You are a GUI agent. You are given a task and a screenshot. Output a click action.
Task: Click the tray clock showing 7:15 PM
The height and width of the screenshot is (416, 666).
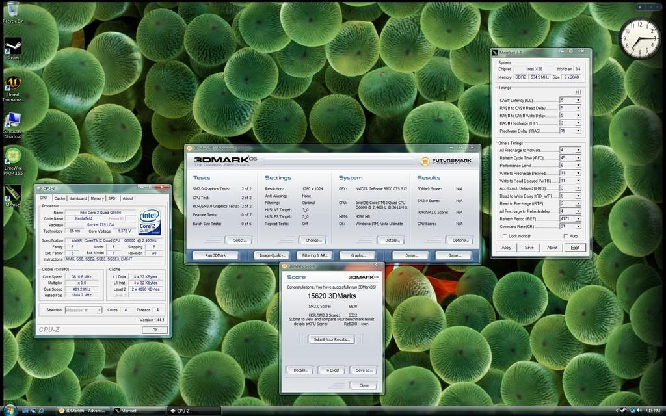coord(652,411)
